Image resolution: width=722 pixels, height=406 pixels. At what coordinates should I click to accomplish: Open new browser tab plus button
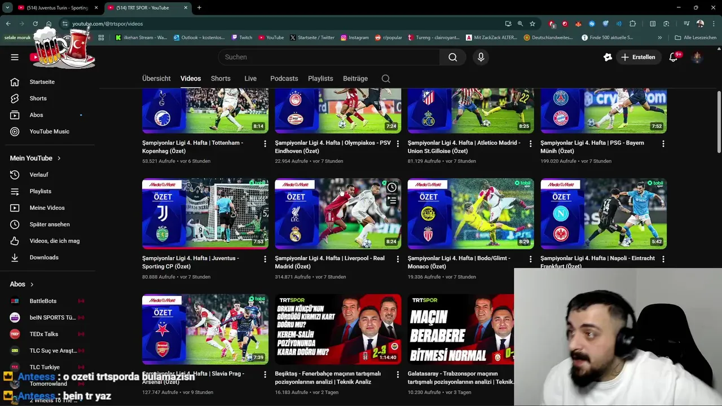click(x=199, y=8)
